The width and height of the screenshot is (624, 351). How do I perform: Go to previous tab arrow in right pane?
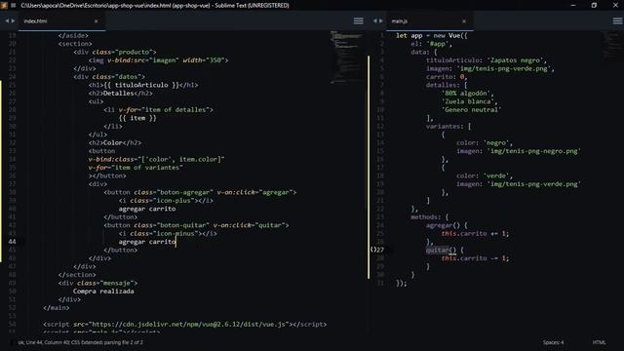[x=374, y=21]
